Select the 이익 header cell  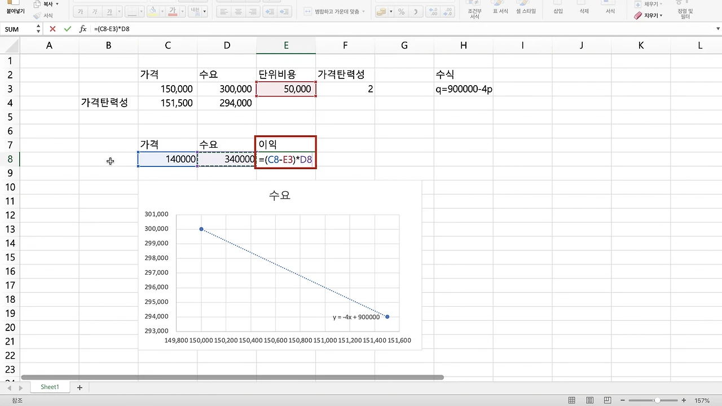click(286, 145)
